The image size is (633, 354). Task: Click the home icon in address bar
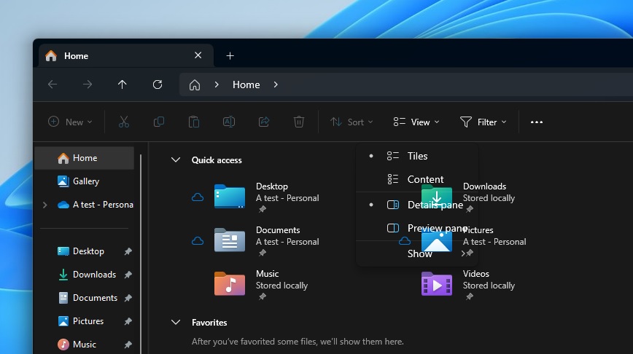(x=195, y=84)
